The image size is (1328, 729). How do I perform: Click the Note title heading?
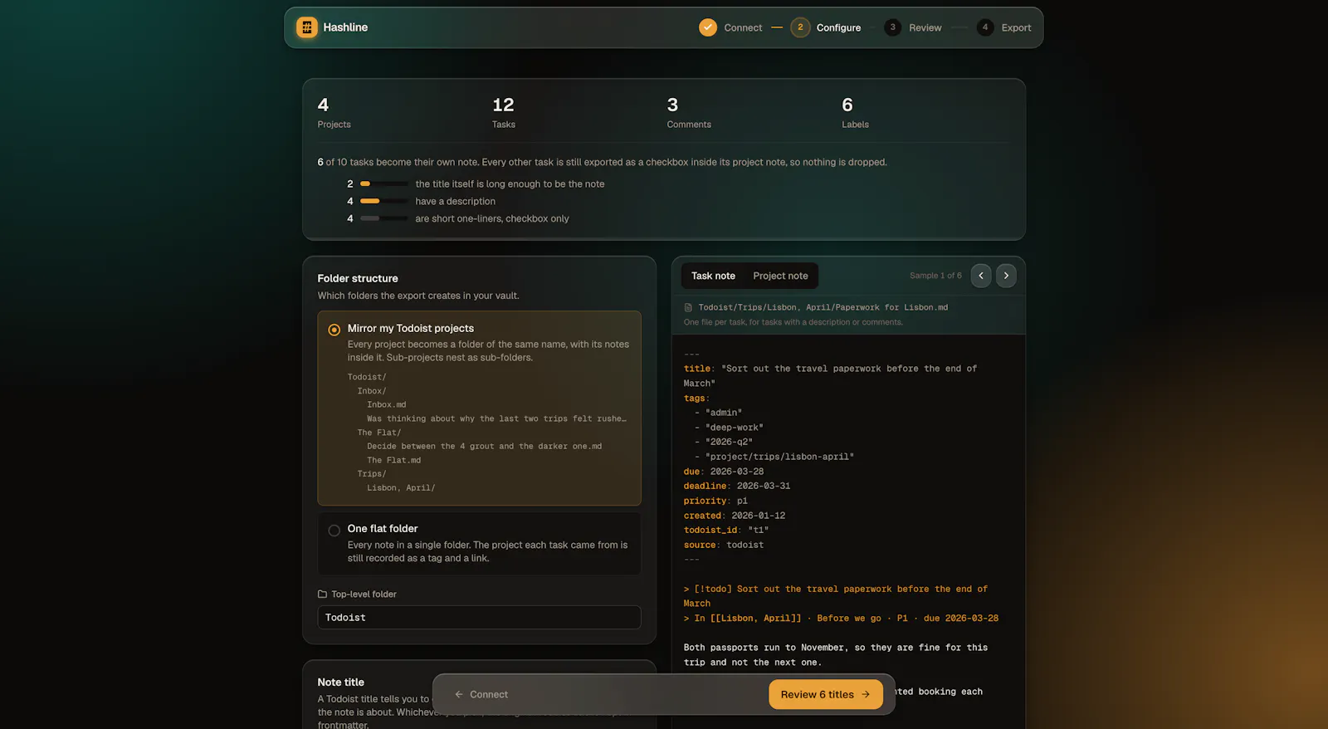point(340,683)
